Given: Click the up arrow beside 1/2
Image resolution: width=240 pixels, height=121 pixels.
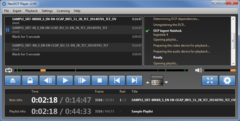Looking at the screenshot, I should tap(148, 82).
